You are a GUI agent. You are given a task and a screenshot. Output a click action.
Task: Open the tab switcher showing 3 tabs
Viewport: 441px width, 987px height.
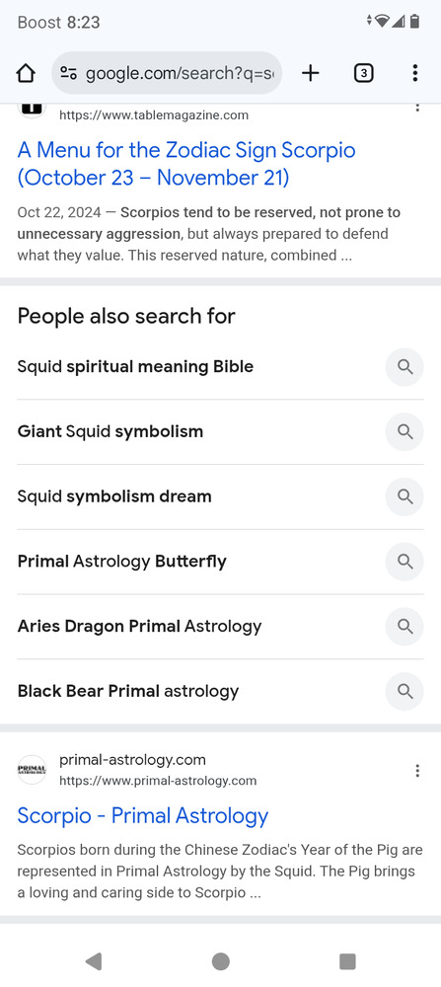(364, 74)
